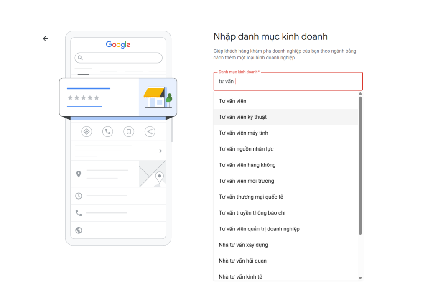
Task: Click the Google logo in phone mockup
Action: point(118,45)
